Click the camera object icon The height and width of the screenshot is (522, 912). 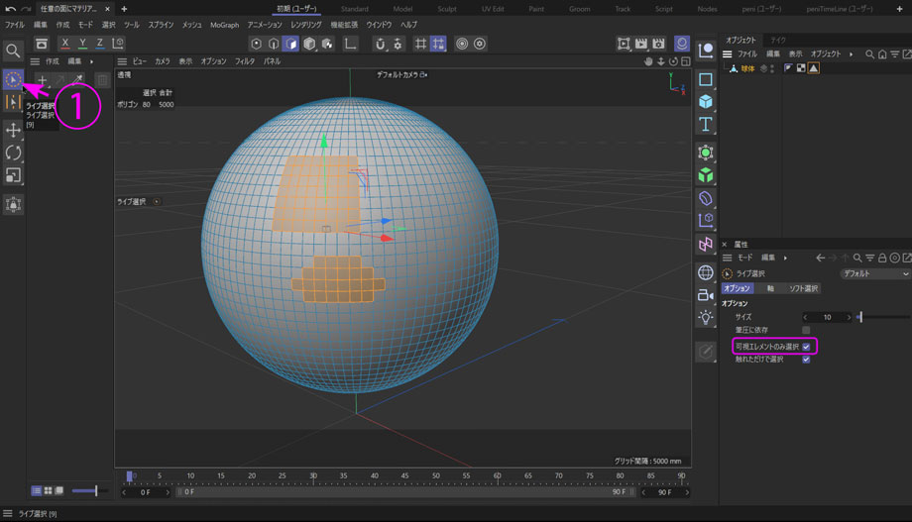pos(706,295)
